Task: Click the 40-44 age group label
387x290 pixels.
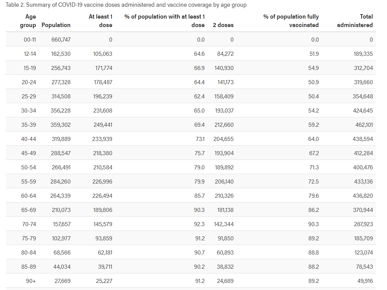Action: [28, 139]
